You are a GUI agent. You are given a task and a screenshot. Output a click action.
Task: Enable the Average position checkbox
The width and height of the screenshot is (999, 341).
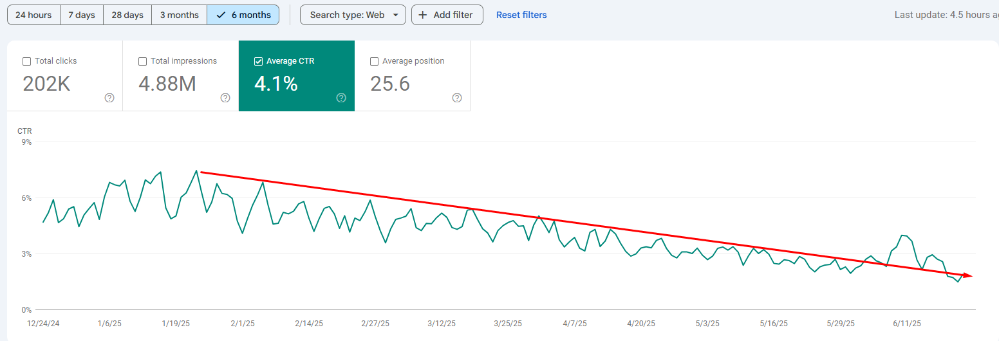tap(374, 61)
